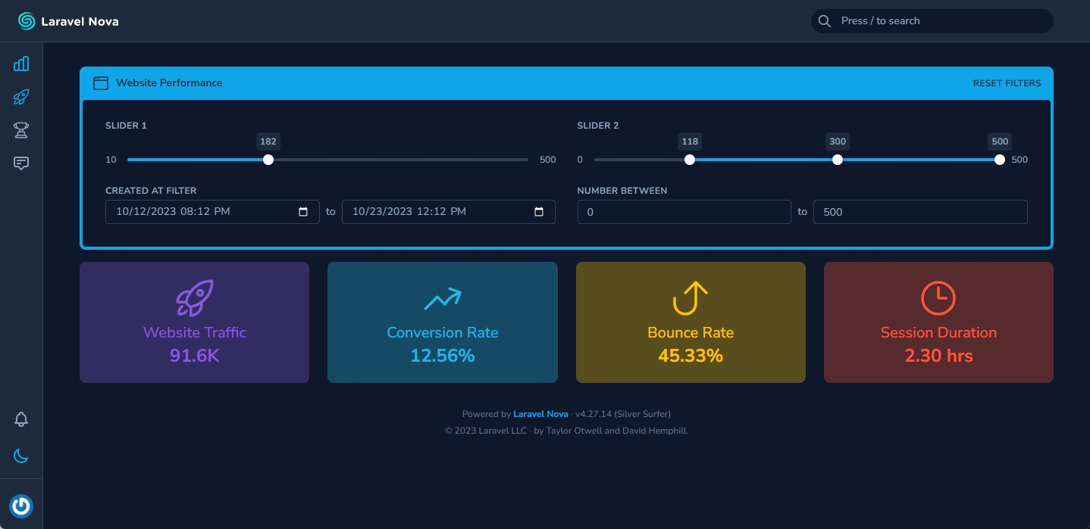The image size is (1090, 529).
Task: Click the Laravel Nova spiral logo
Action: click(27, 21)
